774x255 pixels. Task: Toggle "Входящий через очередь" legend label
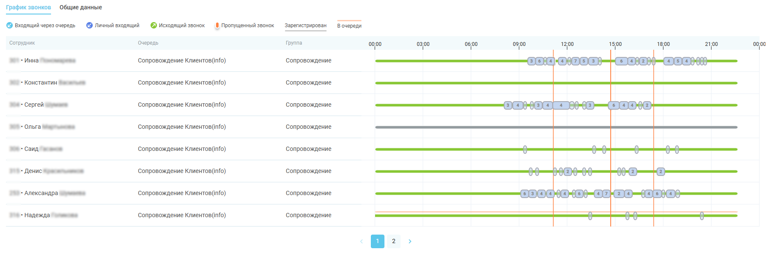(45, 25)
